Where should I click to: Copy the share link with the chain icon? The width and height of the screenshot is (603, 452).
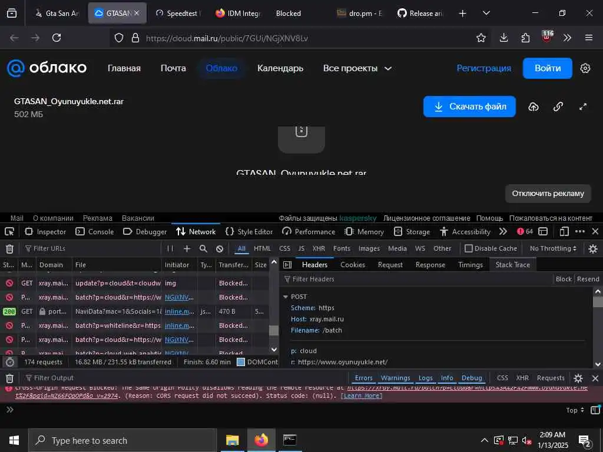coord(558,107)
